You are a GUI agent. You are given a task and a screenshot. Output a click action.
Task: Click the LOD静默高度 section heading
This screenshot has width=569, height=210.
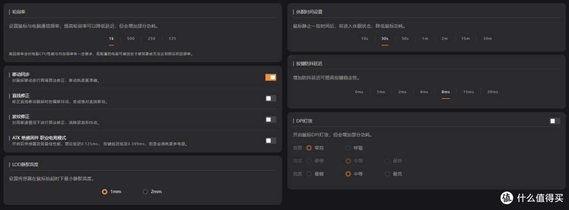(x=25, y=164)
